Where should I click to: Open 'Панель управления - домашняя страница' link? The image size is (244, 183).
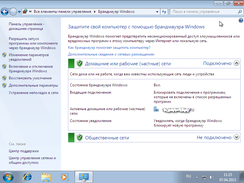[x=27, y=26]
